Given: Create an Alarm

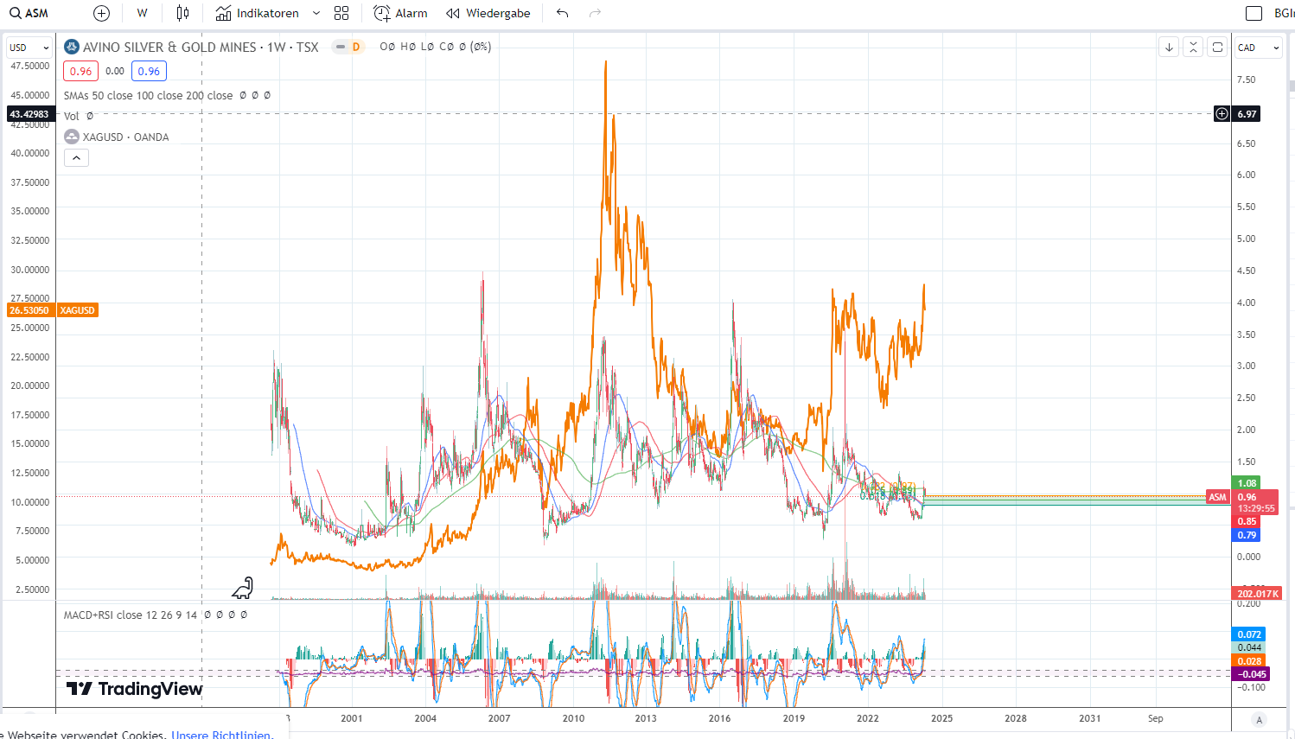Looking at the screenshot, I should (400, 13).
